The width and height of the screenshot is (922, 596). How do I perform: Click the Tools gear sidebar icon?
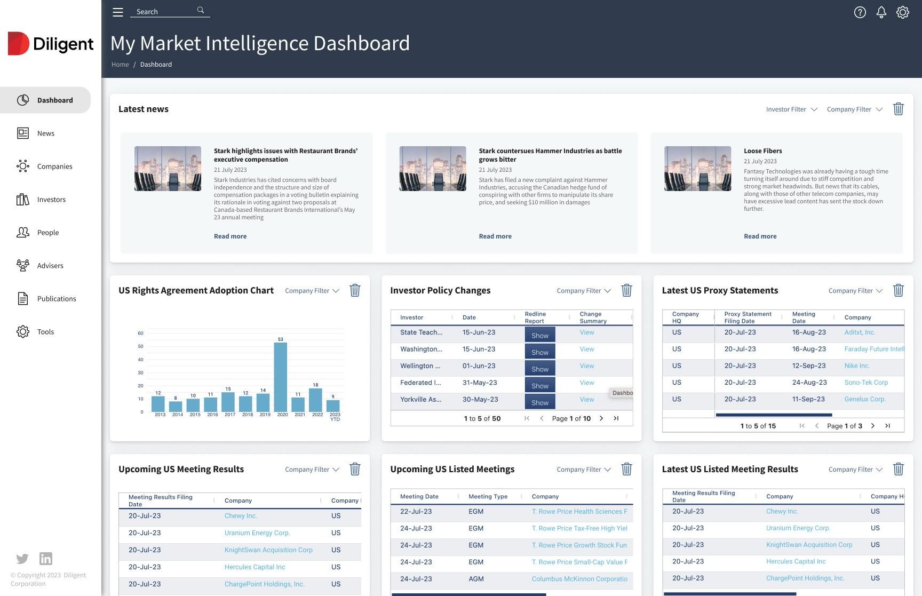23,331
